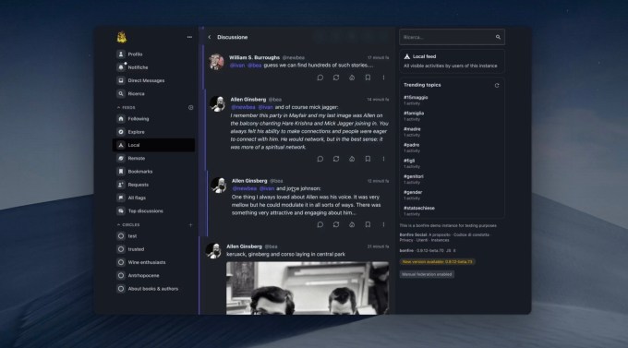Bookmark the mick jagger post
The height and width of the screenshot is (348, 628).
(x=368, y=159)
